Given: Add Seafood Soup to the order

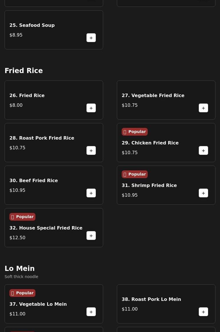Looking at the screenshot, I should tap(91, 38).
